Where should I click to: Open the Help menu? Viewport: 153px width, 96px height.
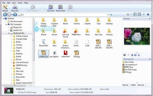coord(26,3)
